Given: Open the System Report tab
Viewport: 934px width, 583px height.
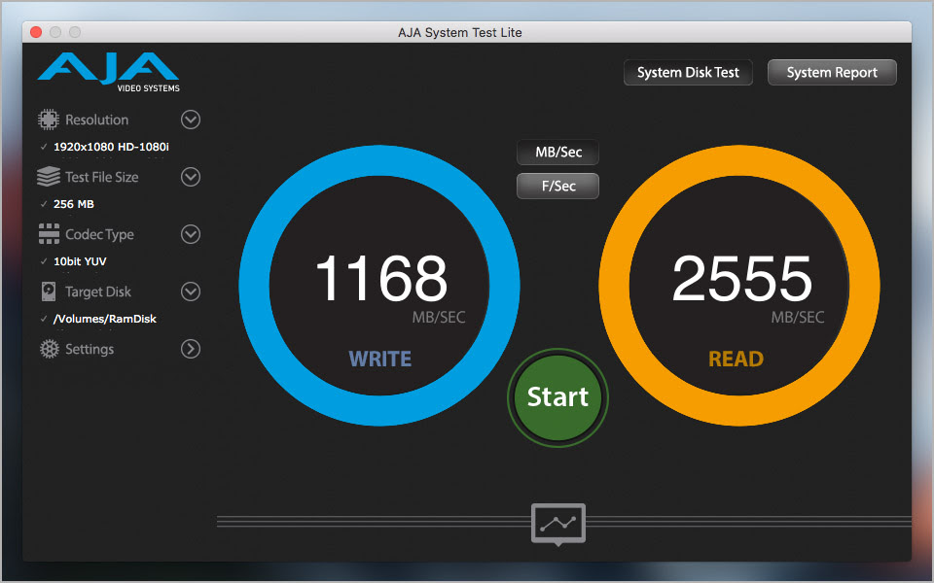Looking at the screenshot, I should coord(832,73).
